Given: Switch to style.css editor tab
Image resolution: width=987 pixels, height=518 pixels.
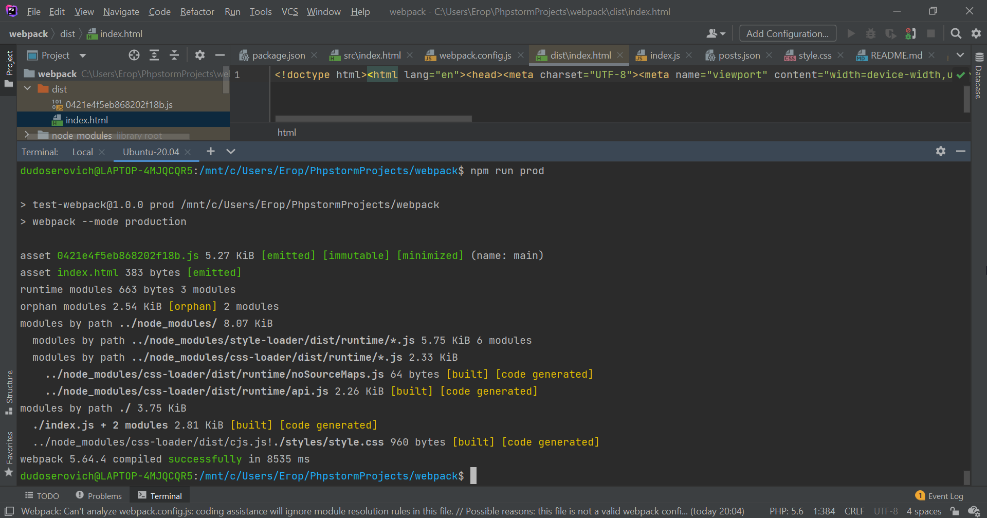Looking at the screenshot, I should coord(815,55).
